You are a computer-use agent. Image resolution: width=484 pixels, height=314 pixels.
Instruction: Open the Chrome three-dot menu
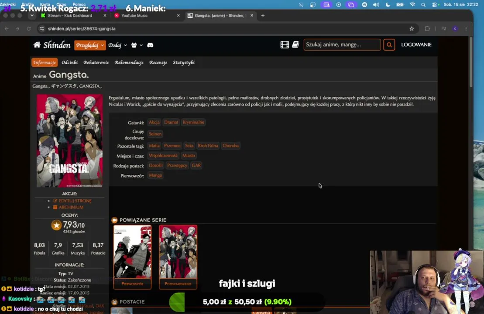coord(466,29)
